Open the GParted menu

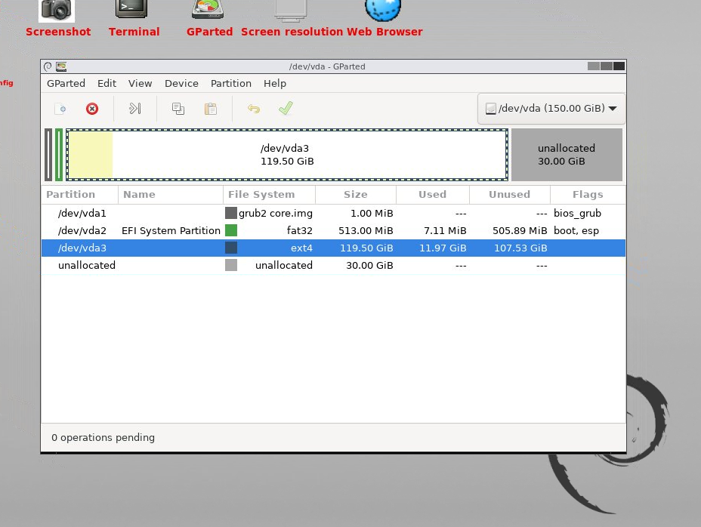tap(66, 84)
